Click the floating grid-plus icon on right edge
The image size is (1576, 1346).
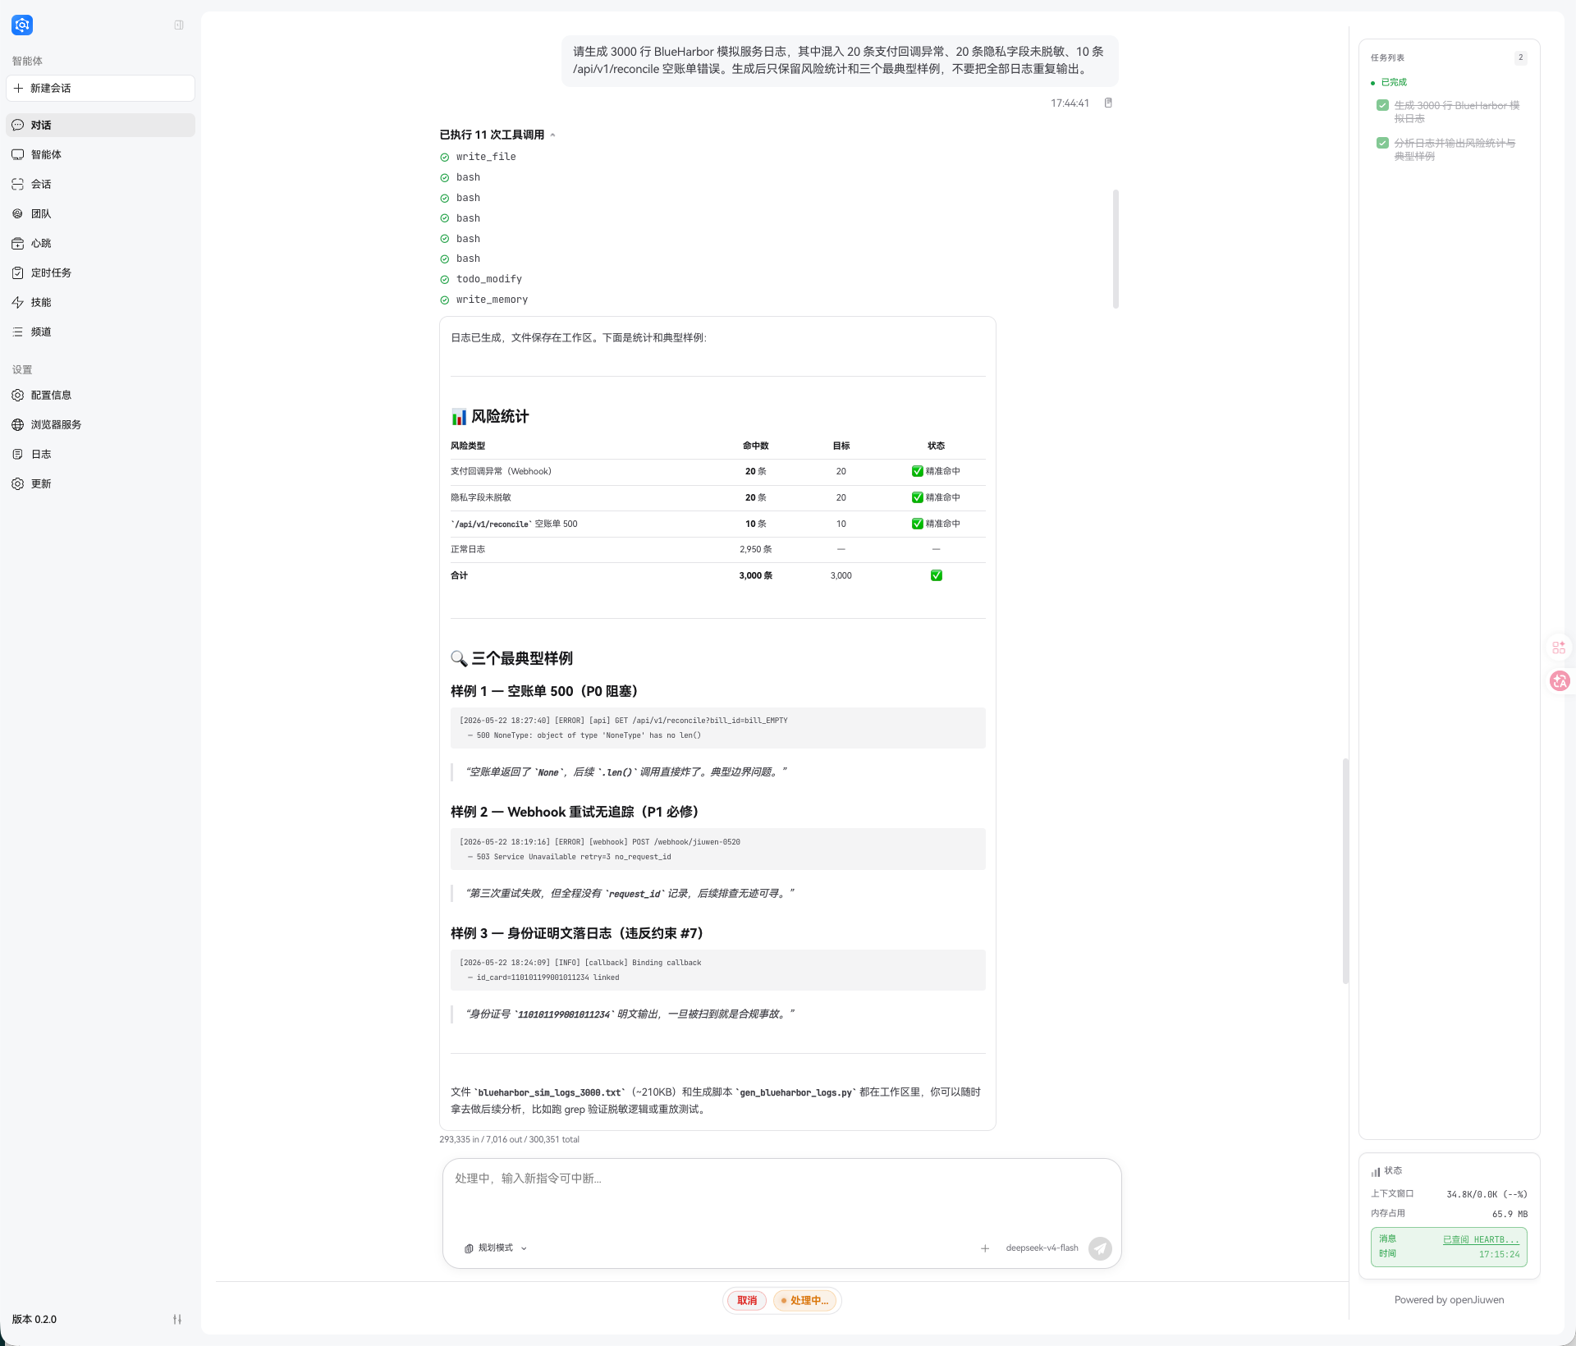point(1559,648)
